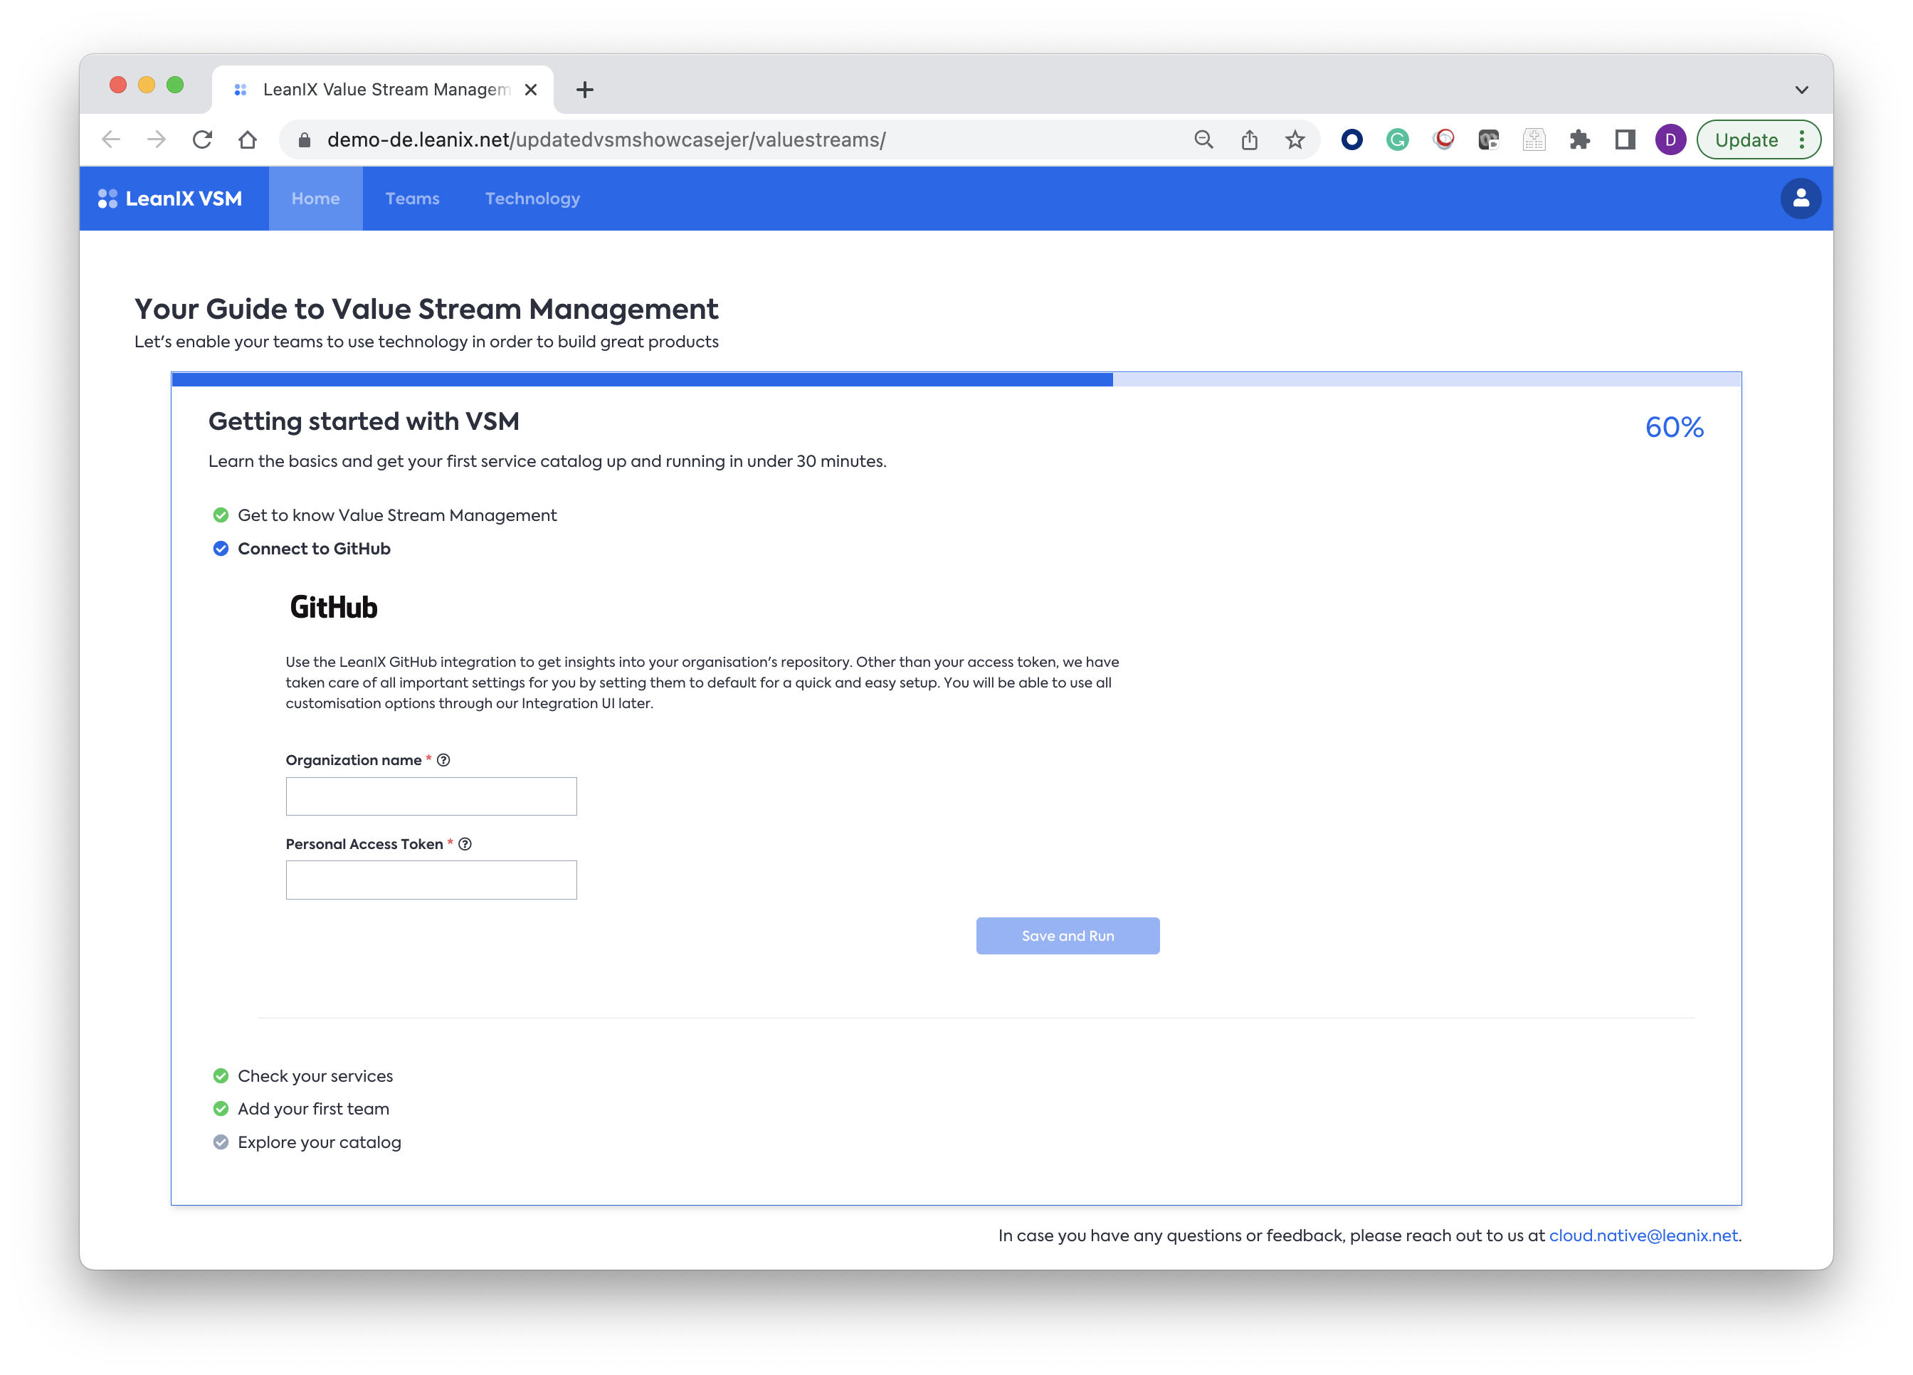
Task: Toggle the 'Check your services' step checkmark
Action: [x=221, y=1076]
